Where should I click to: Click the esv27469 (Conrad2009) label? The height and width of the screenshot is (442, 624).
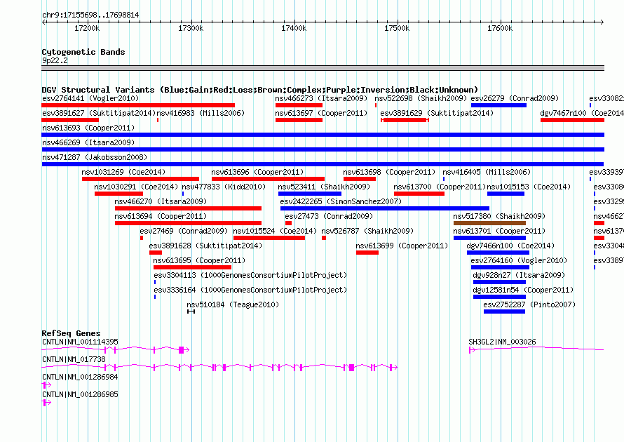pyautogui.click(x=184, y=231)
